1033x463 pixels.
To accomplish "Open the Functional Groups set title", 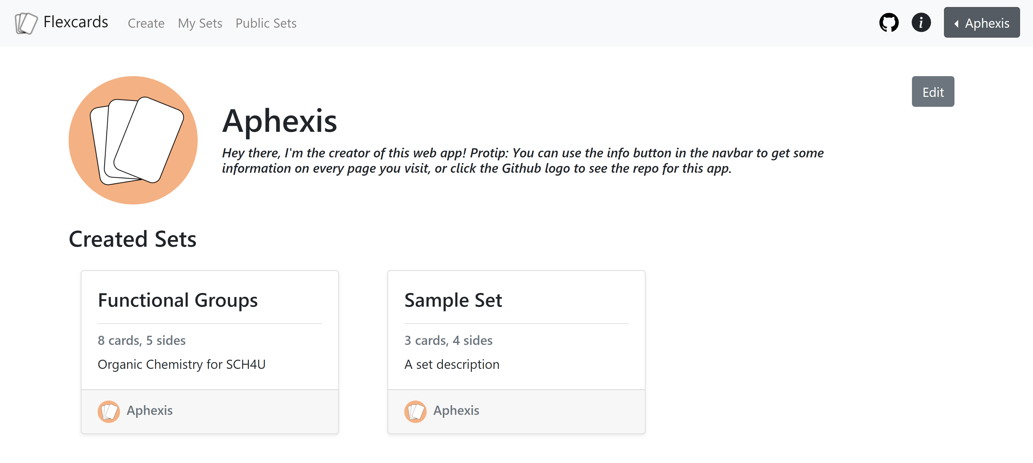I will pyautogui.click(x=178, y=300).
